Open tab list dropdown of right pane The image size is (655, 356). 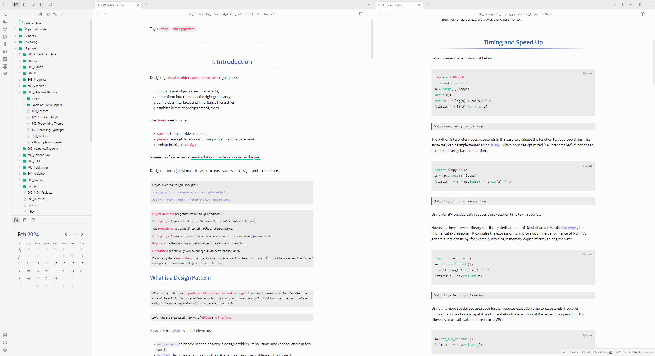click(614, 5)
